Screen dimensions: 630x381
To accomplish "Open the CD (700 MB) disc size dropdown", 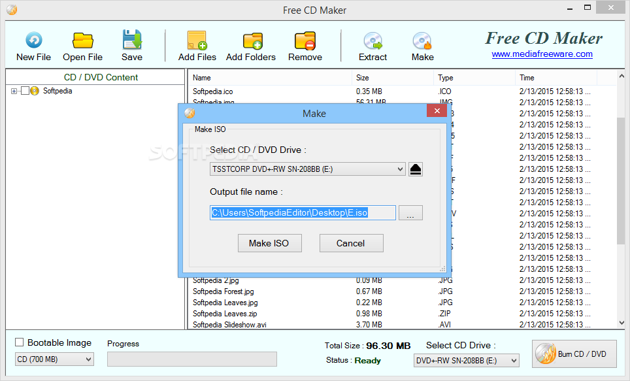I will coord(55,359).
